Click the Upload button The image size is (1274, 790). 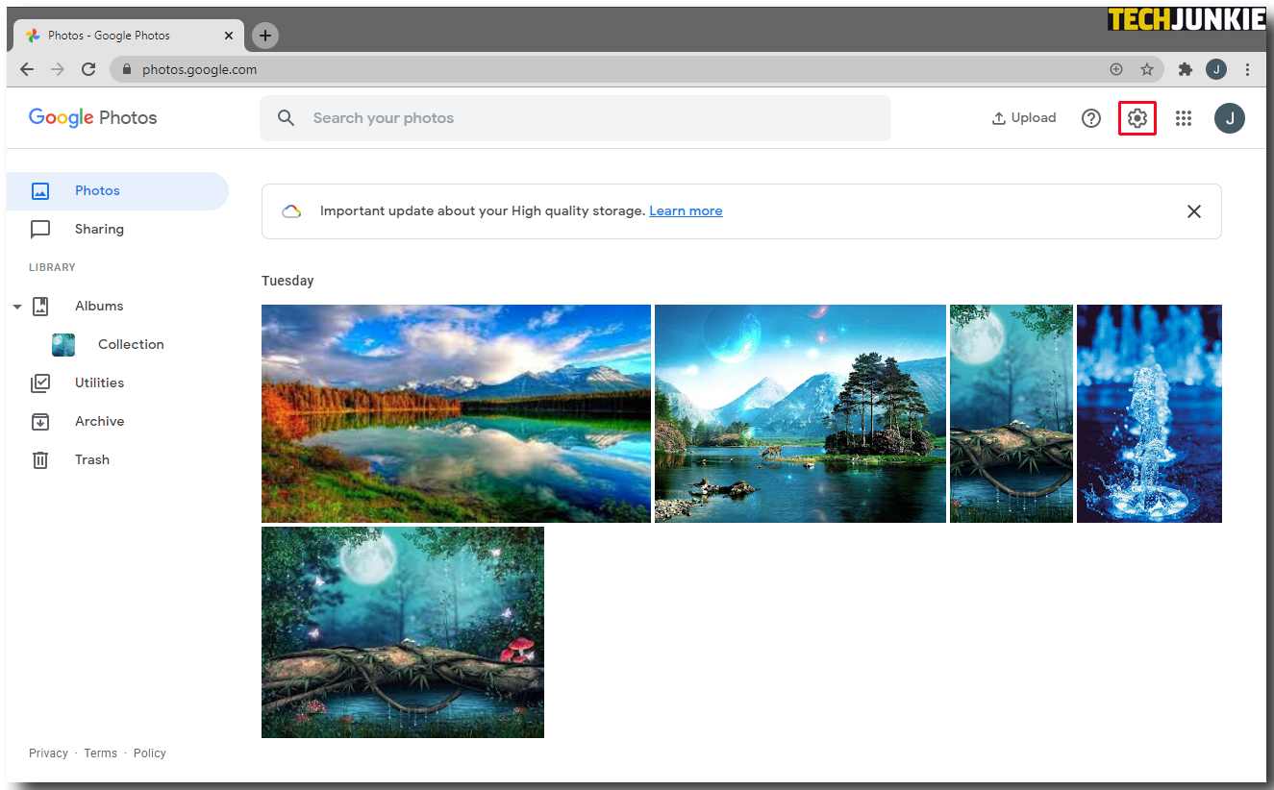1024,118
